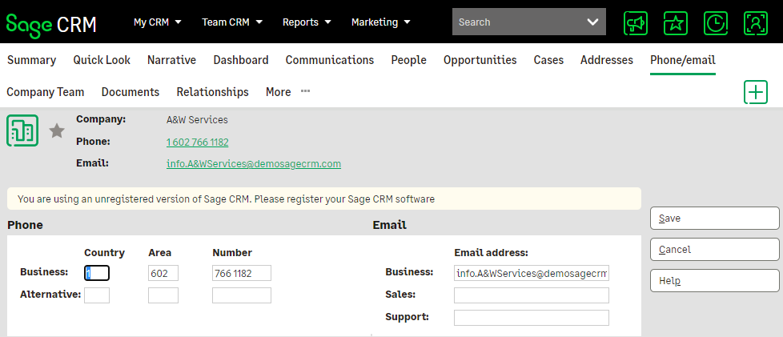Expand the My CRM menu
The height and width of the screenshot is (337, 783).
pos(158,22)
